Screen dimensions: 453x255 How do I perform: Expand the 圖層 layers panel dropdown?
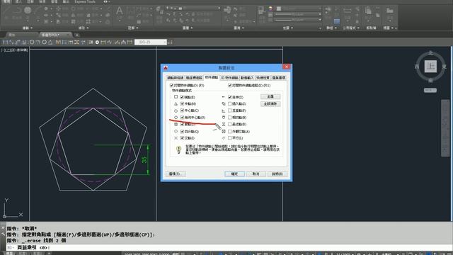[188, 28]
